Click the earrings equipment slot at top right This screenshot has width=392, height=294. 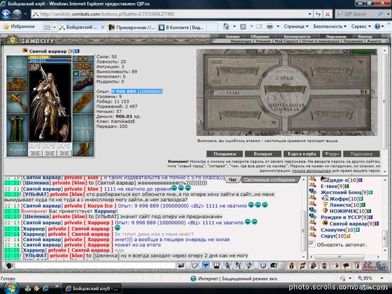(83, 59)
